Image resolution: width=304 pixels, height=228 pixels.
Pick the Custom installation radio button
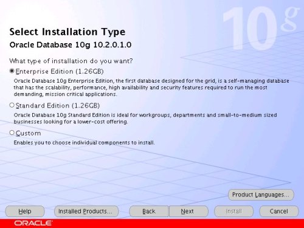12,133
